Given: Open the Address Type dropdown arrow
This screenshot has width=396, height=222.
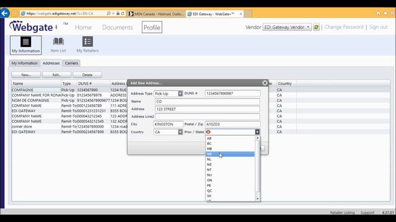Looking at the screenshot, I should (x=180, y=94).
